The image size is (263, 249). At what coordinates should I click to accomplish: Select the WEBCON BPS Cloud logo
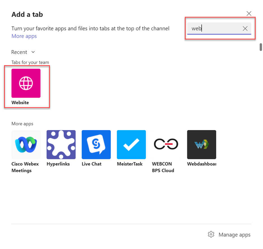click(x=166, y=144)
